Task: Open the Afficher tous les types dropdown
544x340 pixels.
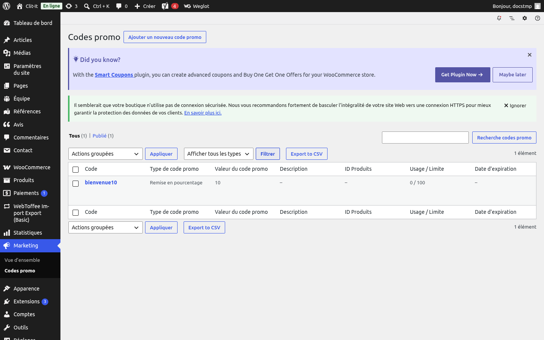Action: tap(218, 154)
